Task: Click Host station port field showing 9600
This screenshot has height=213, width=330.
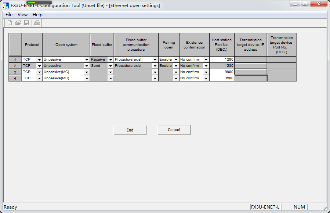Action: tap(222, 78)
